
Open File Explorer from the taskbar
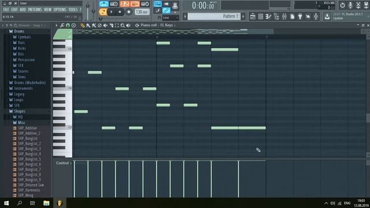pyautogui.click(x=46, y=203)
